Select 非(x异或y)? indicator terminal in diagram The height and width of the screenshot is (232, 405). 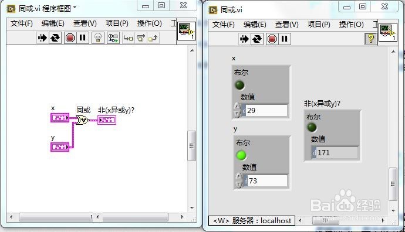[x=107, y=120]
